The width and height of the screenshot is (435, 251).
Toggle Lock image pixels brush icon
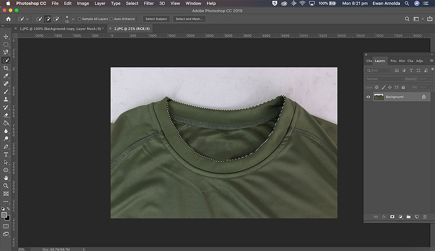point(383,87)
